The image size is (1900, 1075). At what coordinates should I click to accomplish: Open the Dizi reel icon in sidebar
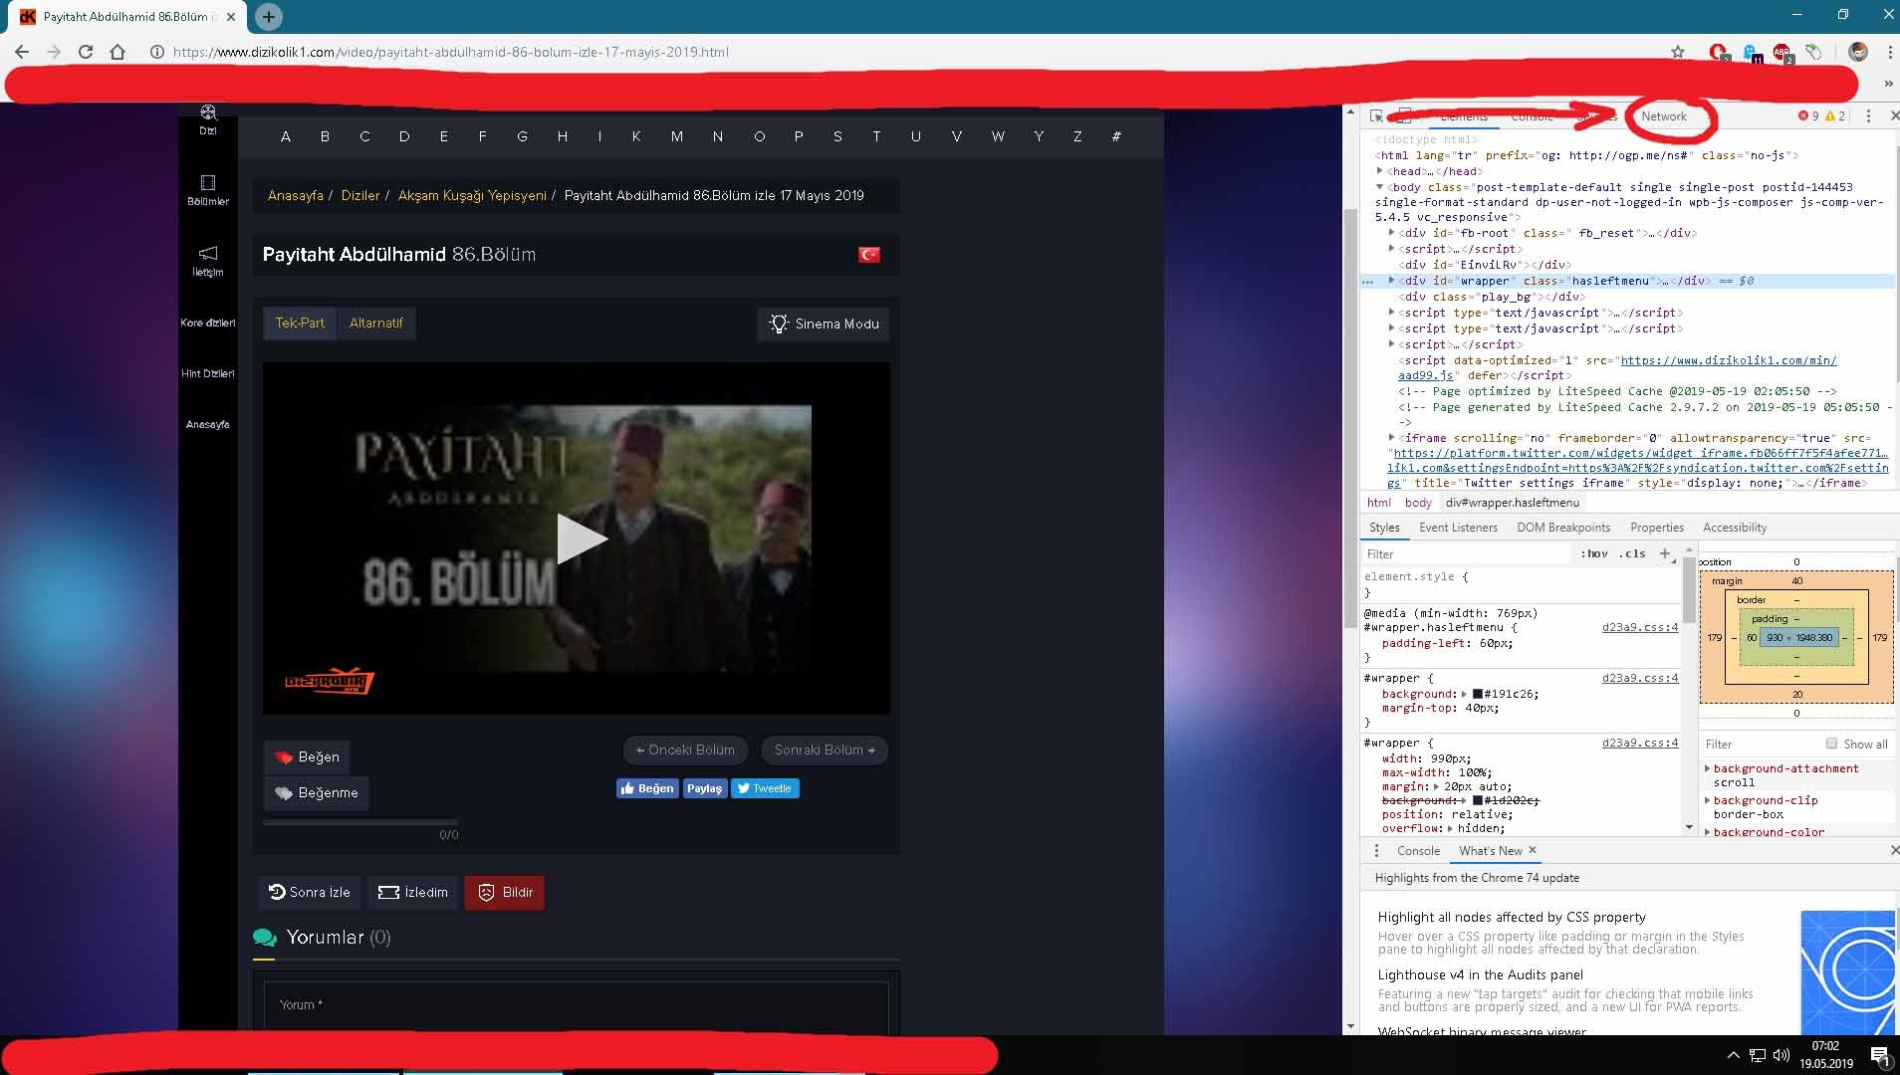(207, 119)
